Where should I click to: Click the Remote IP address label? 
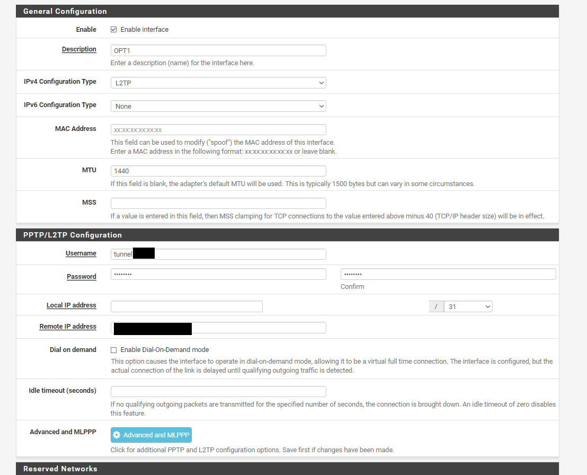[x=68, y=327]
